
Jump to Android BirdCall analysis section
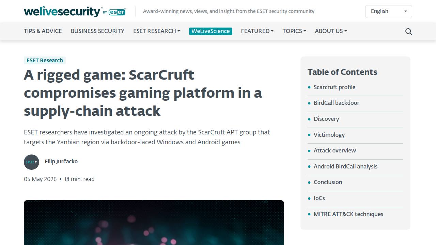[345, 166]
